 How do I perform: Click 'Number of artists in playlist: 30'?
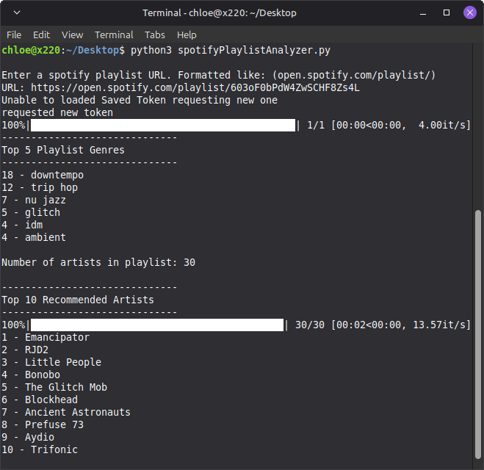point(98,262)
